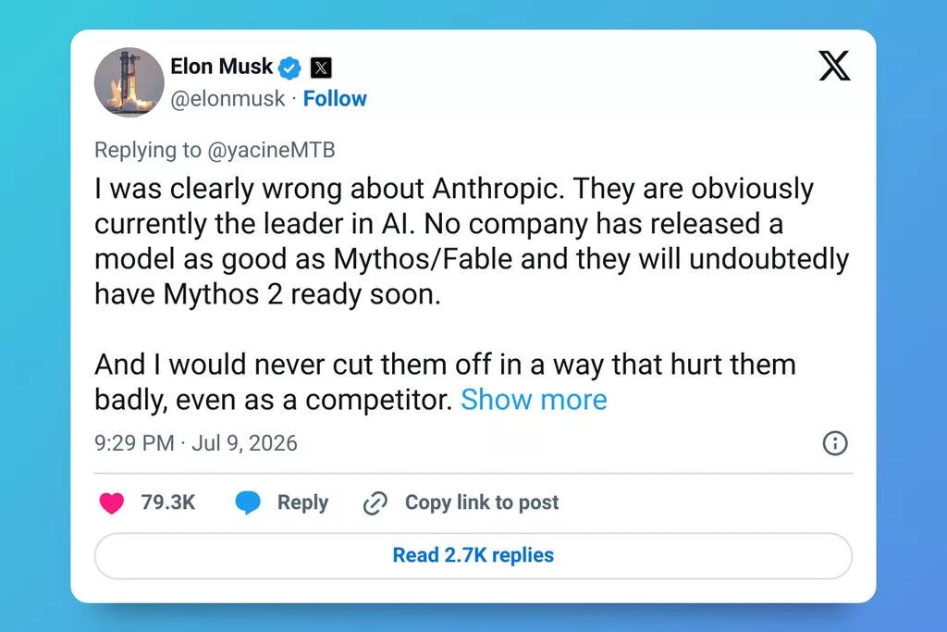Screen dimensions: 947x632
Task: Click the small X affiliate badge beside name
Action: (321, 68)
